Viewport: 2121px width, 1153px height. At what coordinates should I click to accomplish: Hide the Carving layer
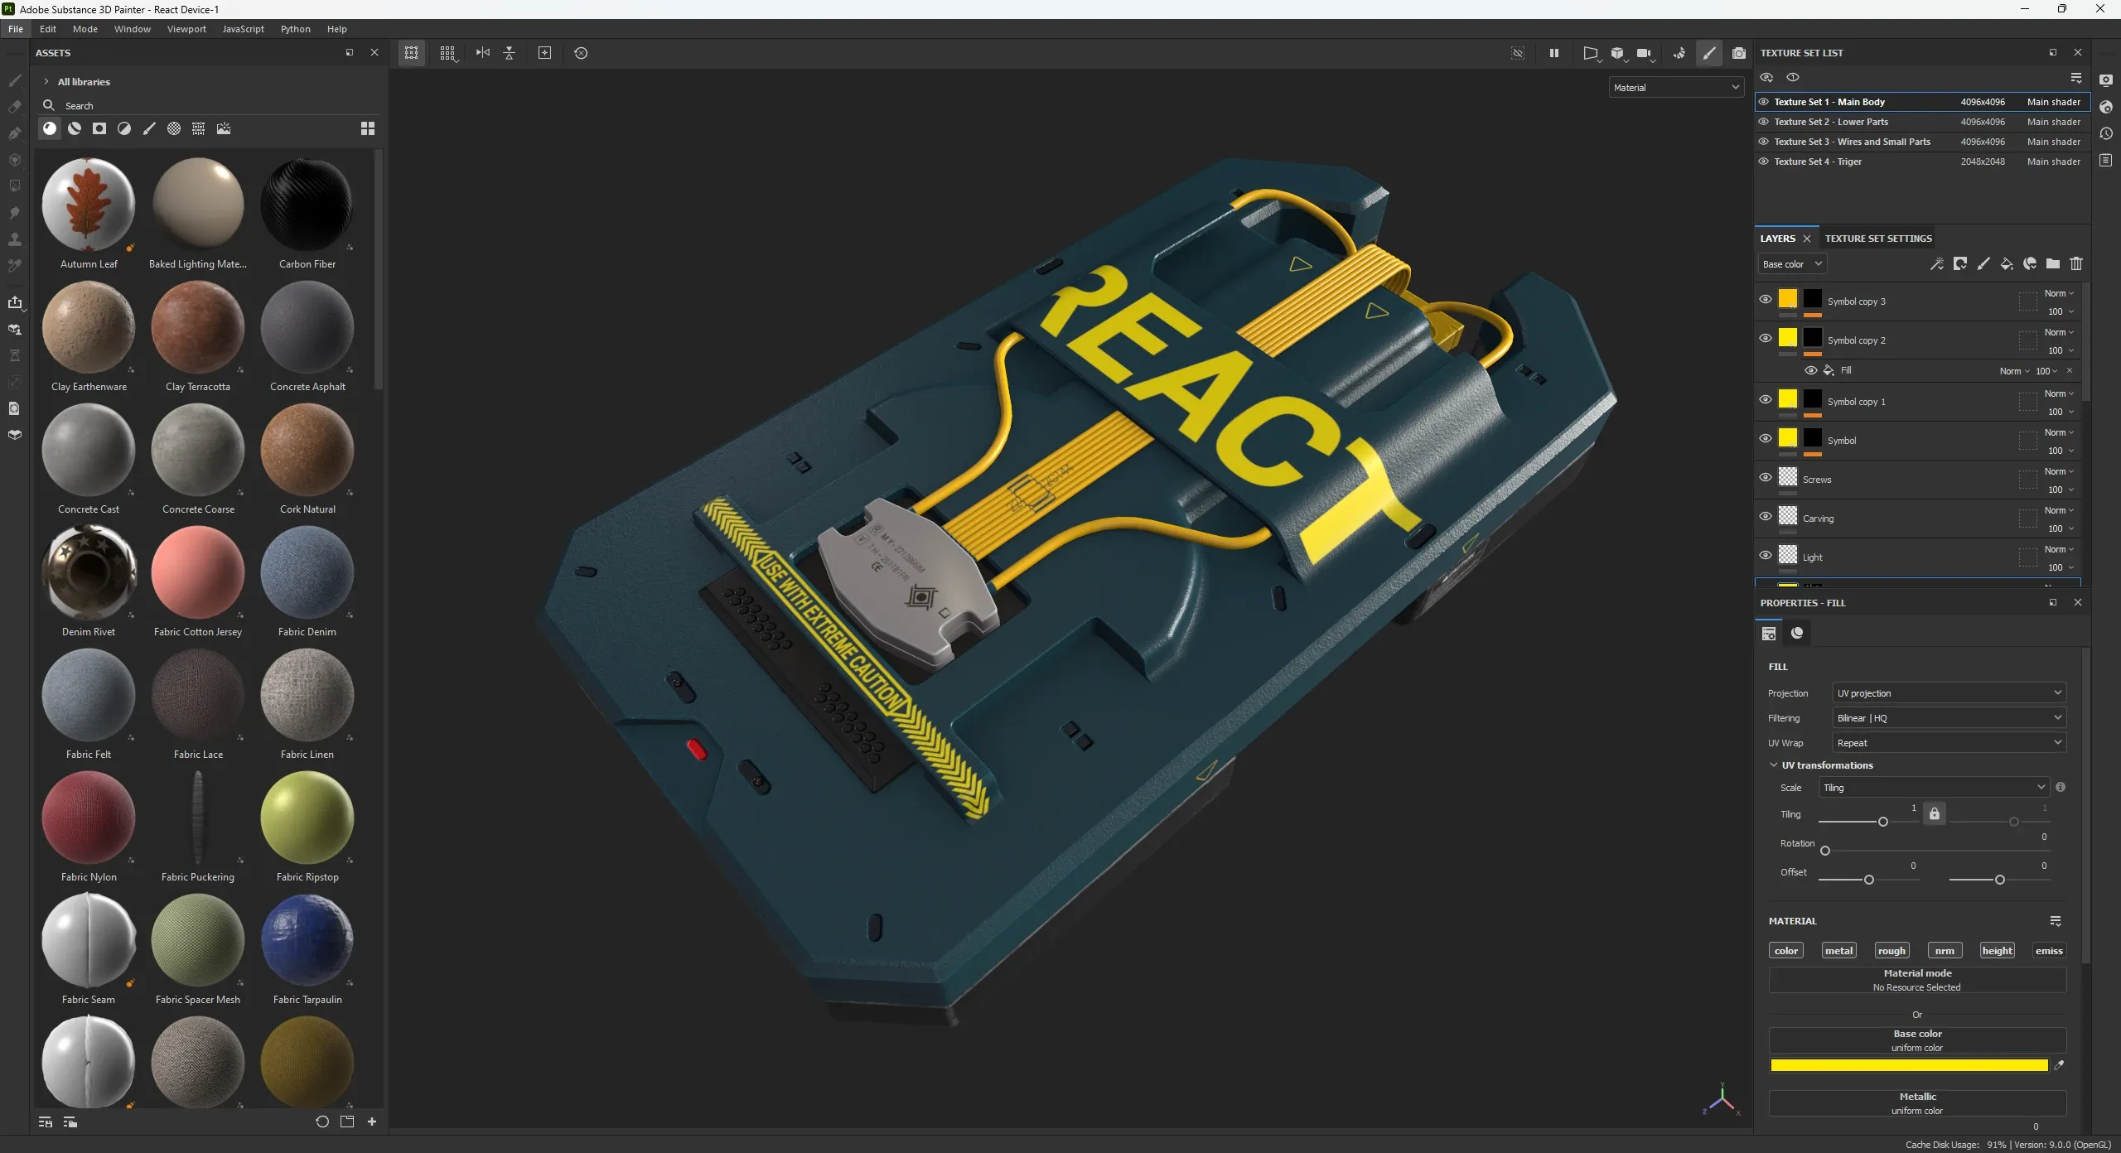coord(1766,517)
